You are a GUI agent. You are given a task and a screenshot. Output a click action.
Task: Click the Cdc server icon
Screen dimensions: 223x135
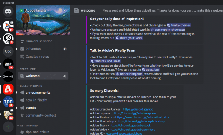tap(8, 51)
